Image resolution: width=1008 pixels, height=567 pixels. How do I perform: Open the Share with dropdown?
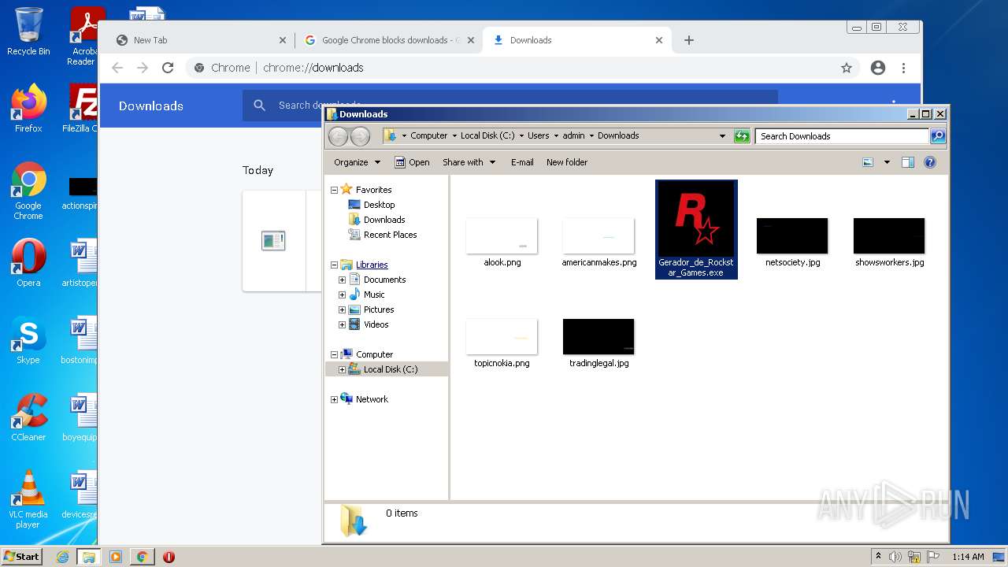(469, 162)
